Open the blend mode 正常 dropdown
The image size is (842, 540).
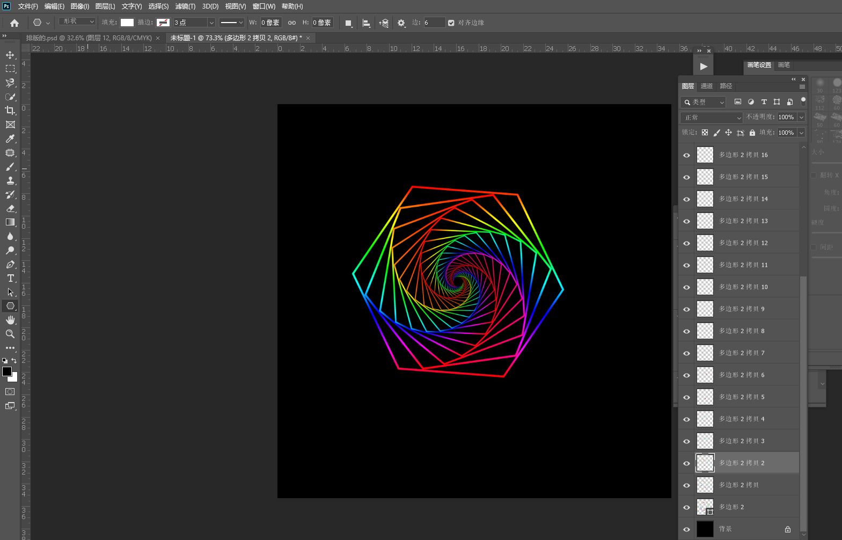(x=712, y=117)
